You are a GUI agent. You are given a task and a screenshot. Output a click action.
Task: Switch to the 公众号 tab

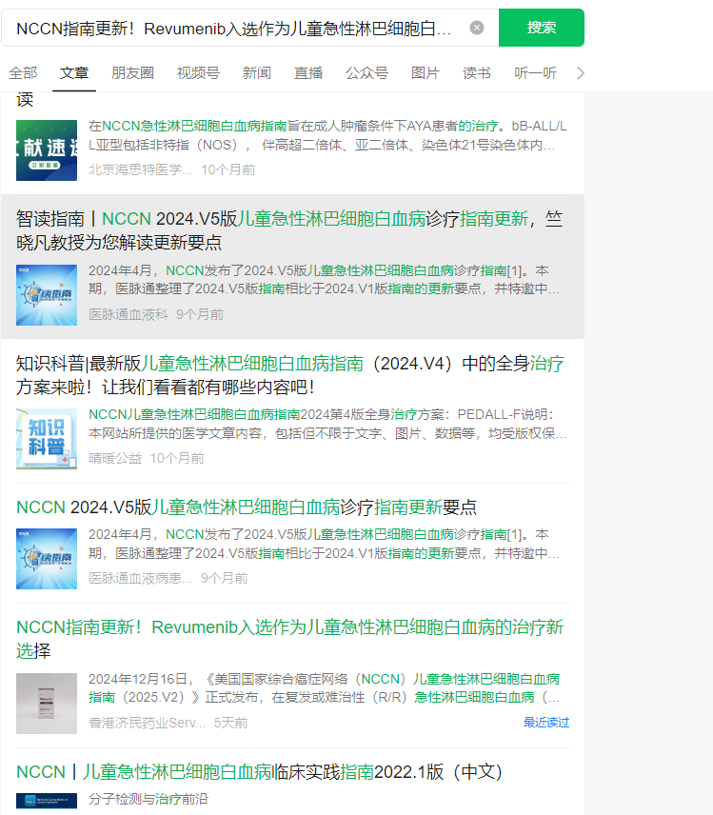366,72
